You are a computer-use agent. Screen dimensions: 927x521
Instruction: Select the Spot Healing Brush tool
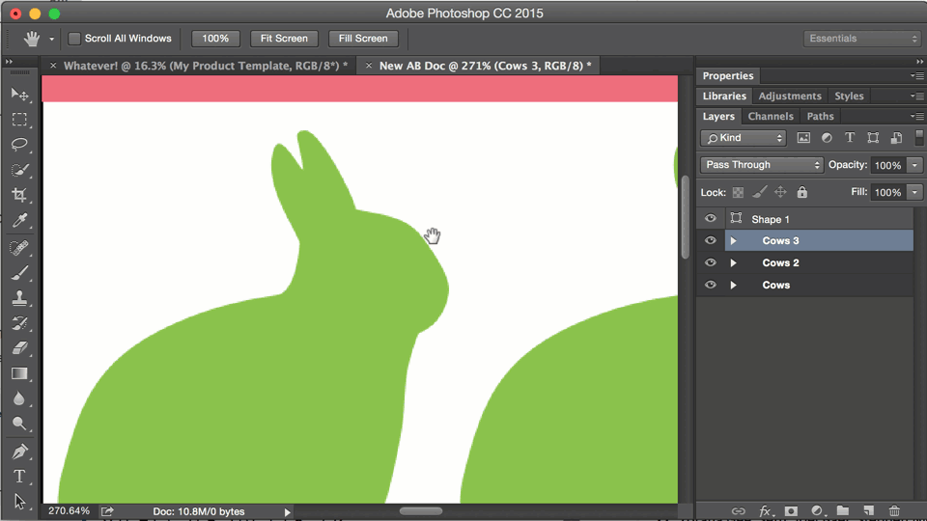click(19, 248)
